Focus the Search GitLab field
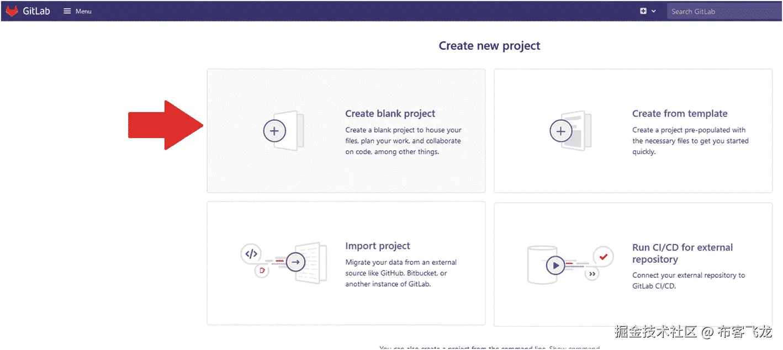The image size is (783, 350). click(723, 11)
